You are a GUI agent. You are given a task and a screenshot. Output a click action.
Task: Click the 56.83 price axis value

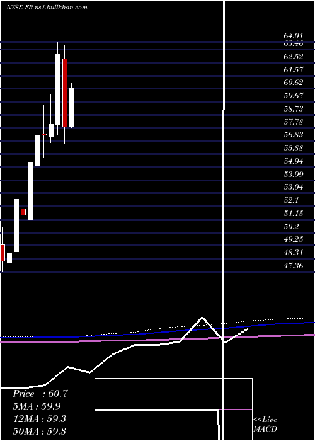click(294, 135)
